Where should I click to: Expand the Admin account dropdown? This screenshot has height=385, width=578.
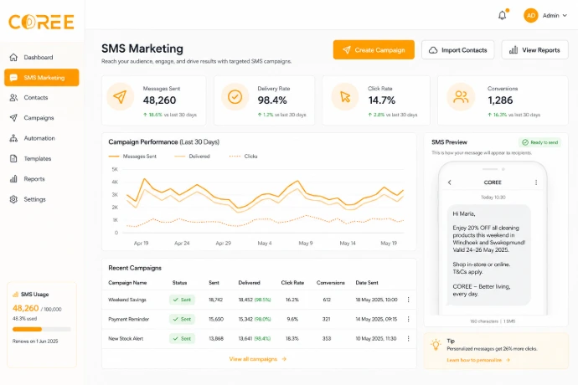(555, 15)
